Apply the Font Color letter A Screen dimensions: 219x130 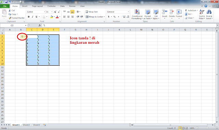pos(57,17)
